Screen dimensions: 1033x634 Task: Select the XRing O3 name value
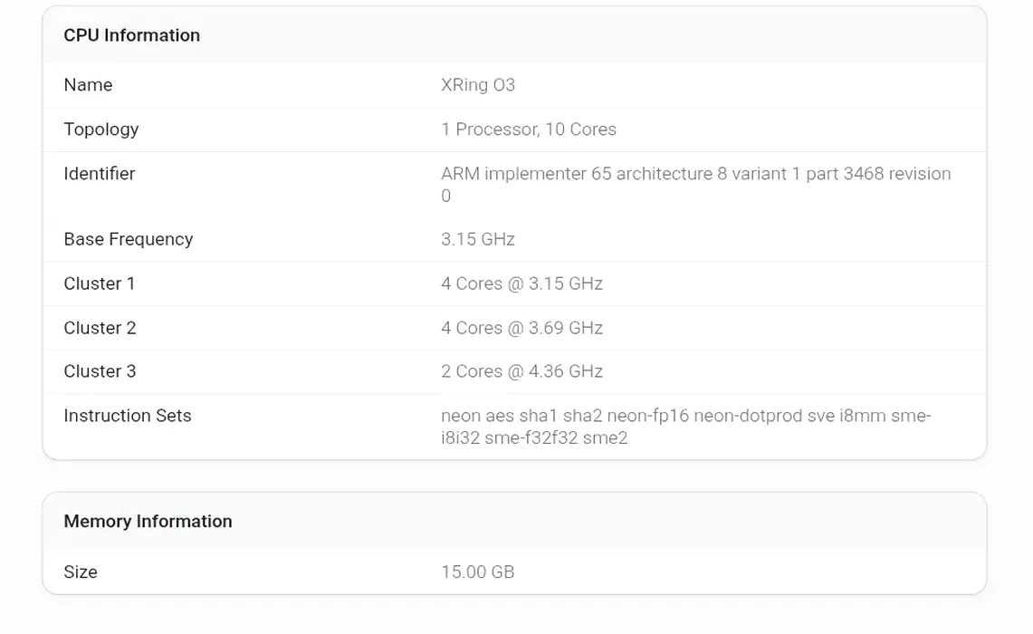[478, 85]
